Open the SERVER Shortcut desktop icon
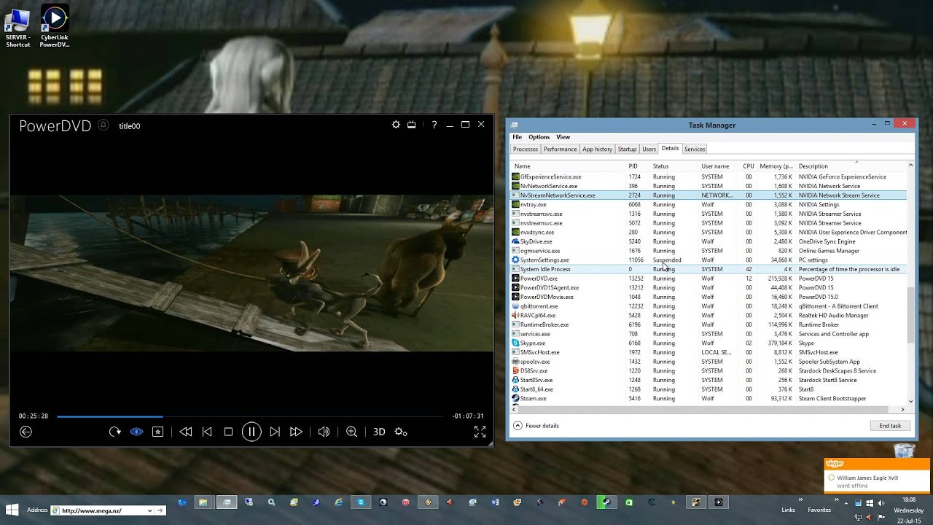 17,28
